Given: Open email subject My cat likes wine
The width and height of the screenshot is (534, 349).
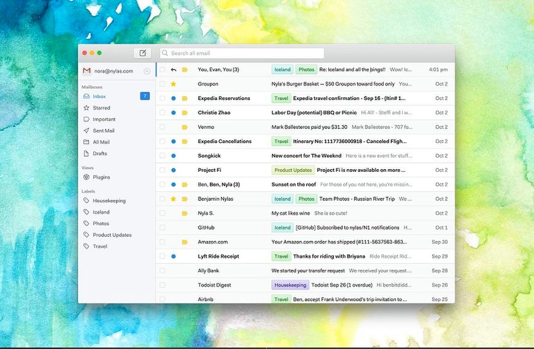Looking at the screenshot, I should (x=306, y=213).
